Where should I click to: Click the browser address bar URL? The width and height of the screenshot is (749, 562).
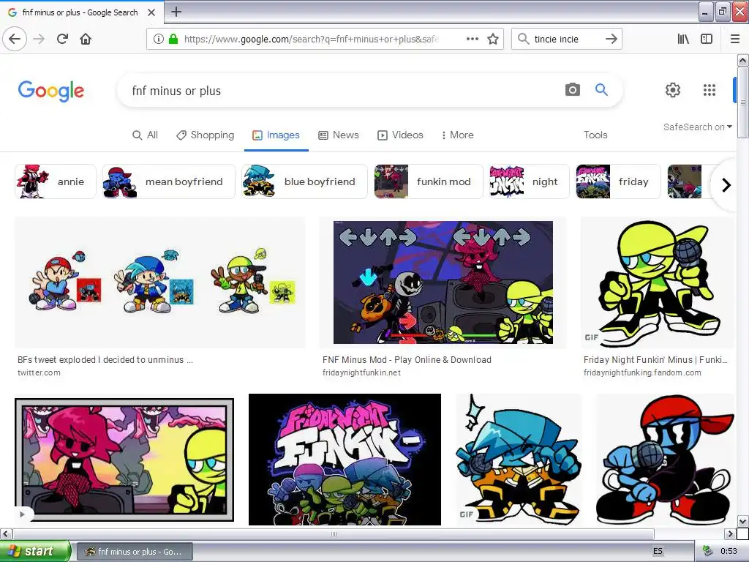pyautogui.click(x=312, y=39)
